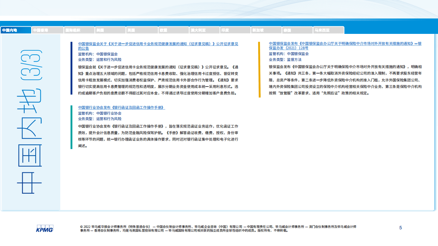Open the 欧盟 tab
The image size is (438, 246).
[173, 30]
